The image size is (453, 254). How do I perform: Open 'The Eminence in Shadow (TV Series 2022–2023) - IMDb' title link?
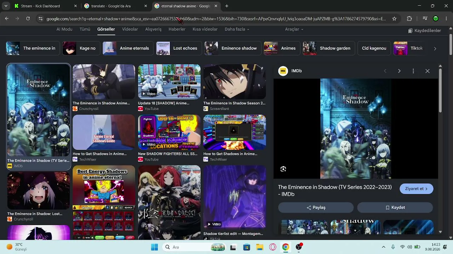point(335,190)
